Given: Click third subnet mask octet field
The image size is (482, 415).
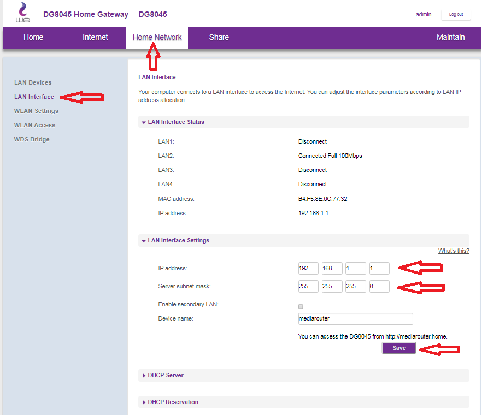Looking at the screenshot, I should click(356, 286).
